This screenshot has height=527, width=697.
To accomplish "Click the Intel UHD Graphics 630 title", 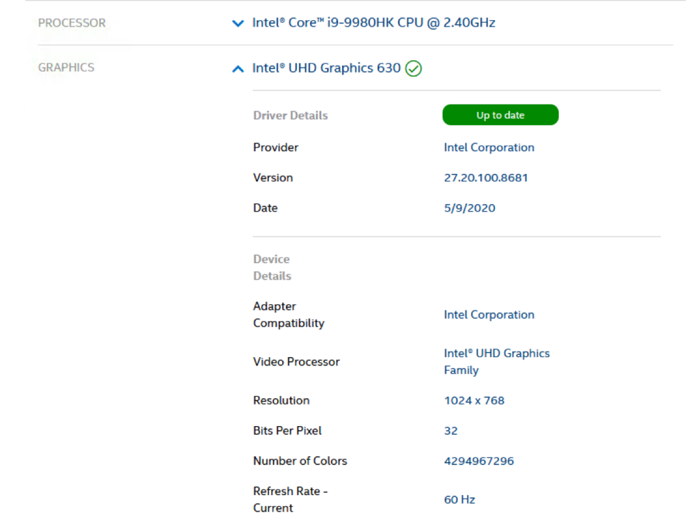I will point(326,68).
